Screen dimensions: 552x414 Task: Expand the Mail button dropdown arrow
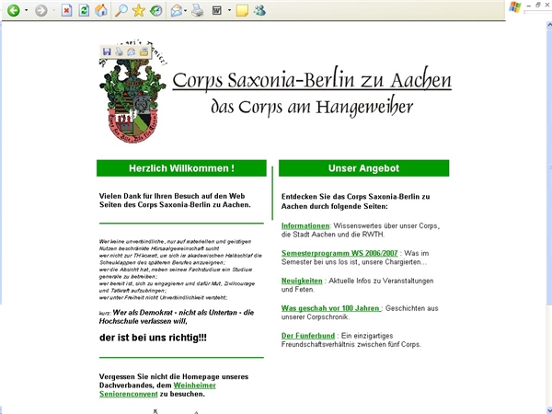coord(186,10)
